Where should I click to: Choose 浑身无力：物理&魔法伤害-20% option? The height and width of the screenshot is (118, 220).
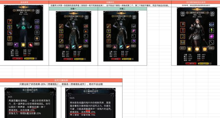(x=25, y=113)
